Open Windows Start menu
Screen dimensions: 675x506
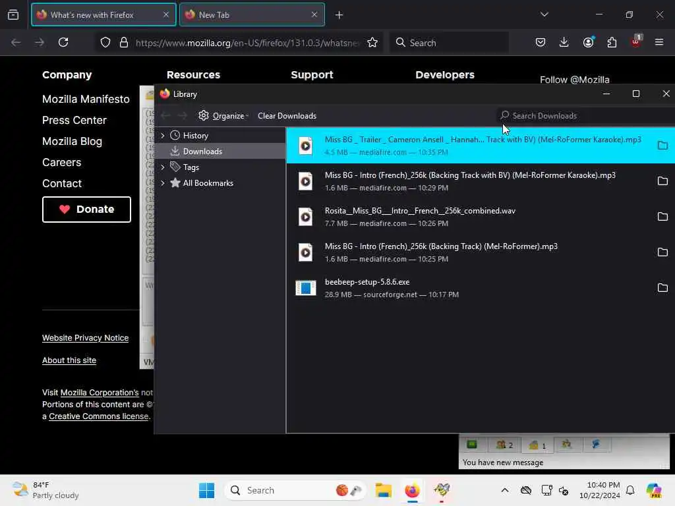pyautogui.click(x=206, y=490)
